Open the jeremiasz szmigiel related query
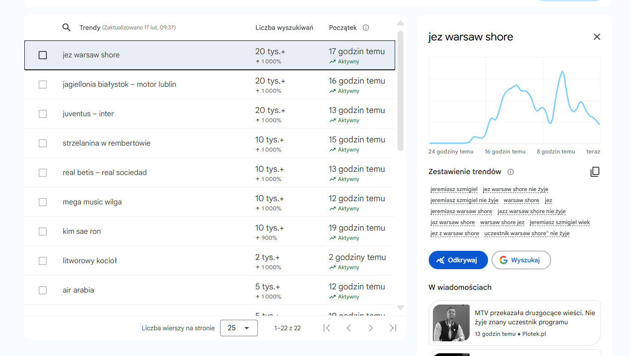The image size is (630, 356). click(x=454, y=189)
